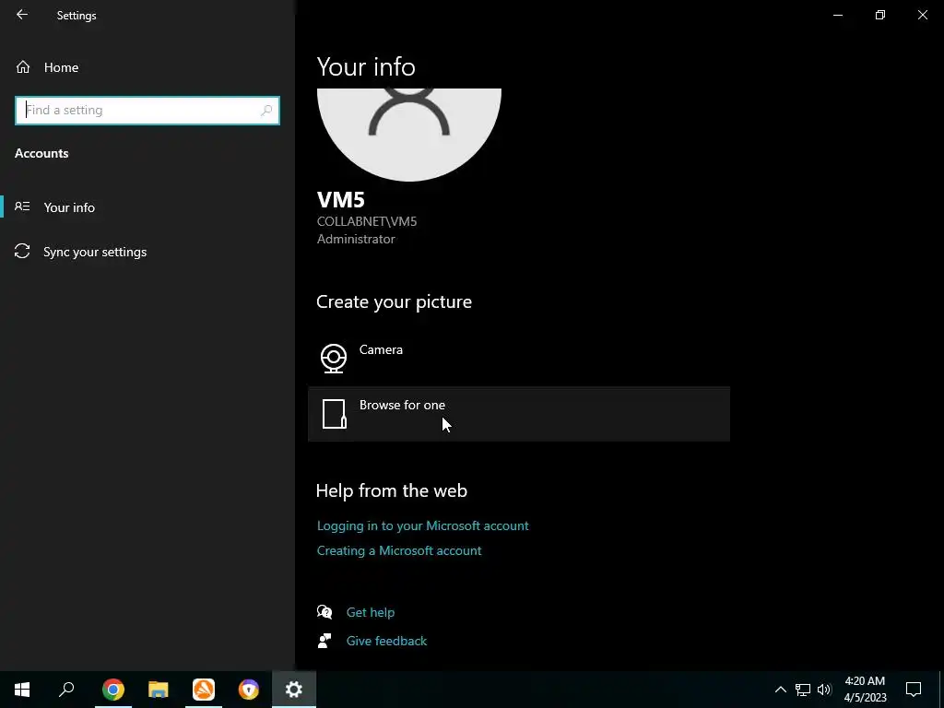Open the clock showing 4:20 AM
The width and height of the screenshot is (944, 708).
[x=865, y=690]
